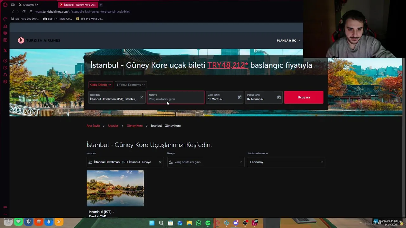Open the Uçuşlar breadcrumb link
The height and width of the screenshot is (228, 406).
113,126
